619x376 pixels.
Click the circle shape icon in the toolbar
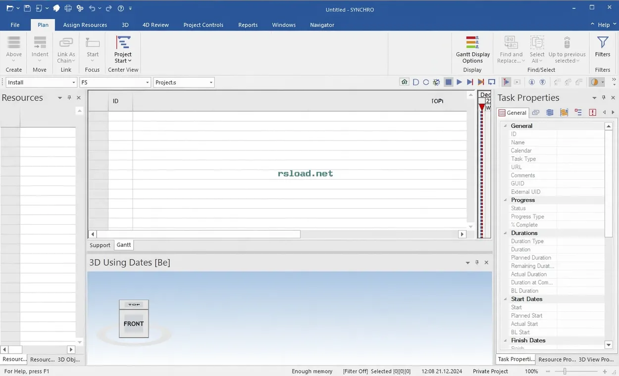426,82
